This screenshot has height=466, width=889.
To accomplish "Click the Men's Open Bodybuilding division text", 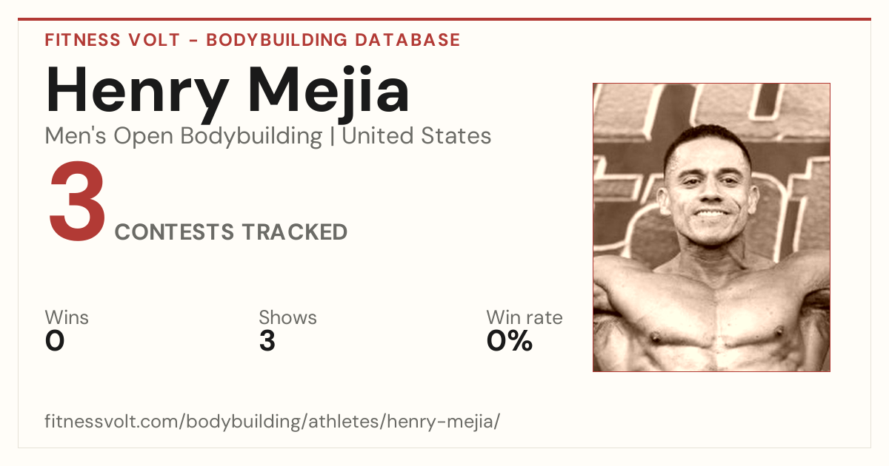I will (x=184, y=136).
